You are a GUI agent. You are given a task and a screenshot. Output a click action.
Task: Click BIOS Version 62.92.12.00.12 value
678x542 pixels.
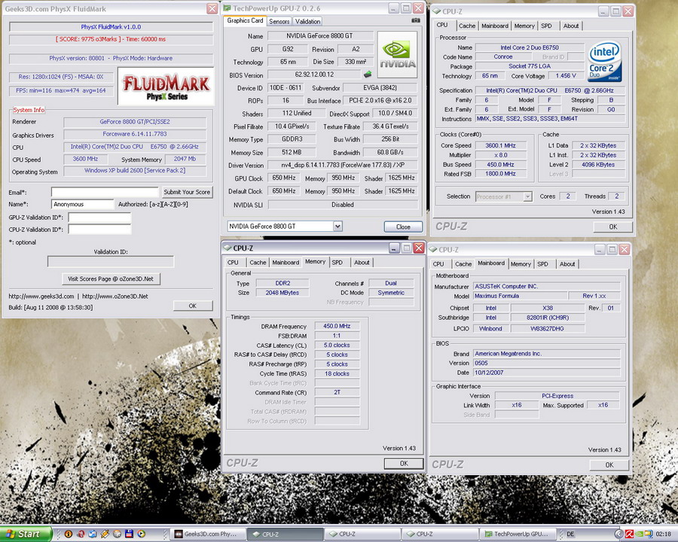point(314,75)
